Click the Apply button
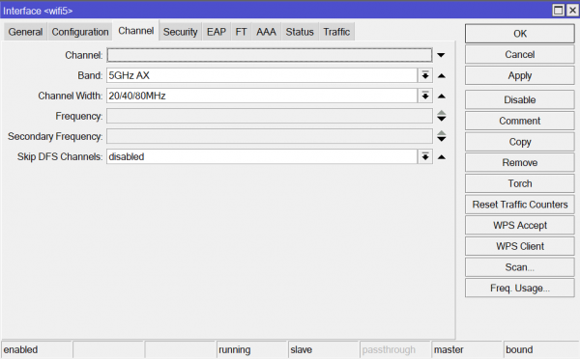The image size is (580, 359). (520, 75)
